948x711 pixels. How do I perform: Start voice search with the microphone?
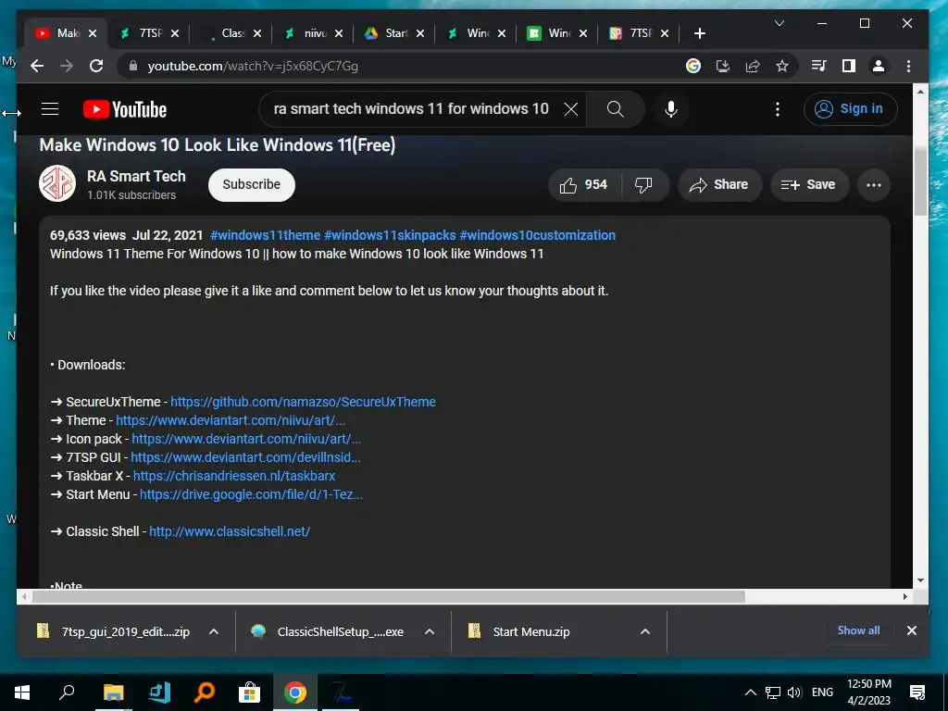[670, 109]
